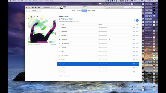Skip forward with the fast-forward button

coord(39,7)
